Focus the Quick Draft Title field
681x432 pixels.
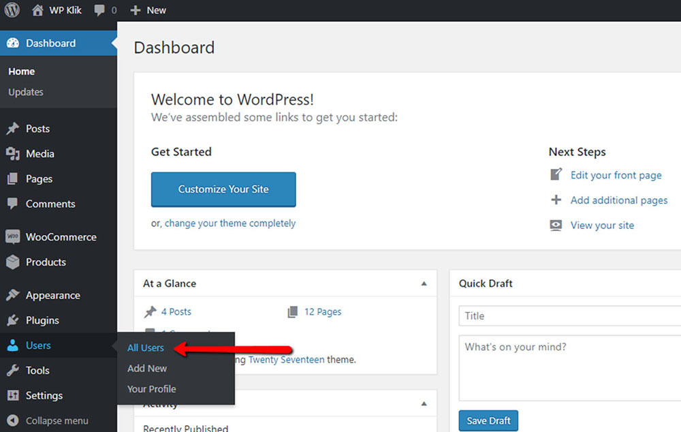pyautogui.click(x=570, y=316)
